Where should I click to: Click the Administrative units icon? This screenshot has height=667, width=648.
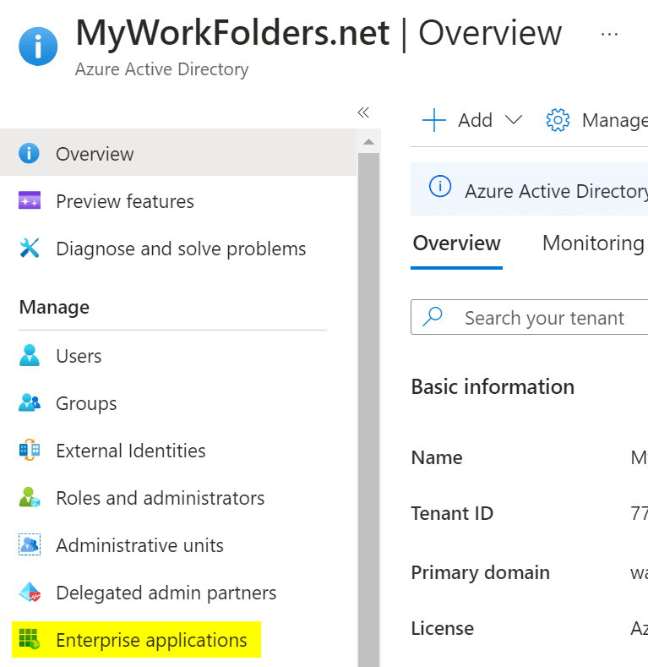point(30,545)
